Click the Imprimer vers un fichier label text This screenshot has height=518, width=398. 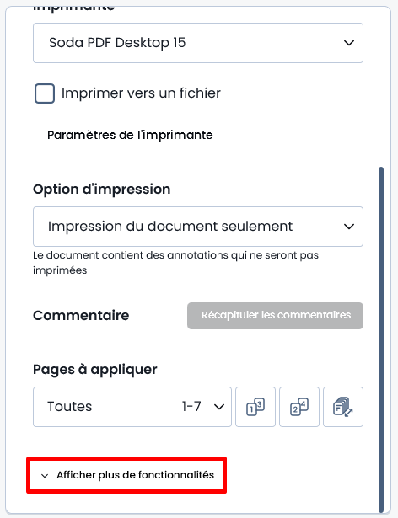coord(141,93)
